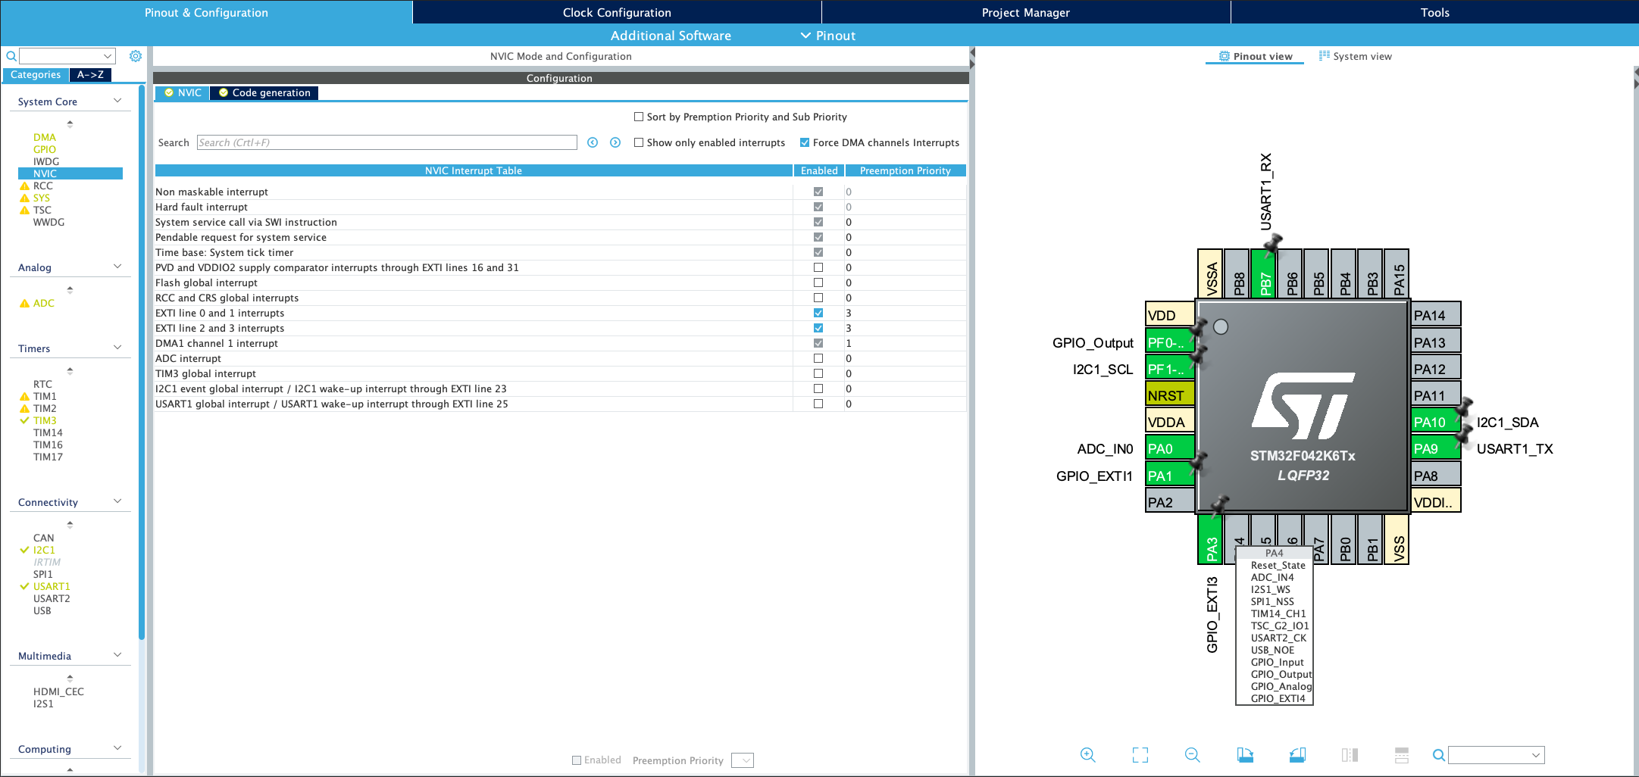This screenshot has height=777, width=1639.
Task: Open Additional Software
Action: (x=671, y=36)
